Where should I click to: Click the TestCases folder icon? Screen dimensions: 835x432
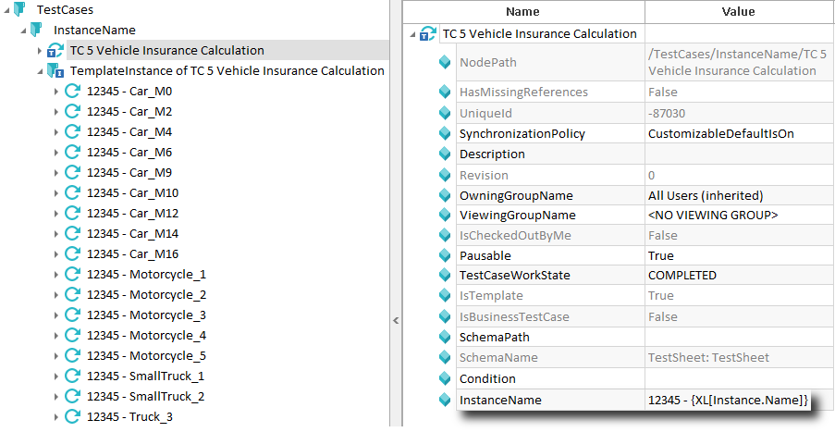click(x=19, y=9)
